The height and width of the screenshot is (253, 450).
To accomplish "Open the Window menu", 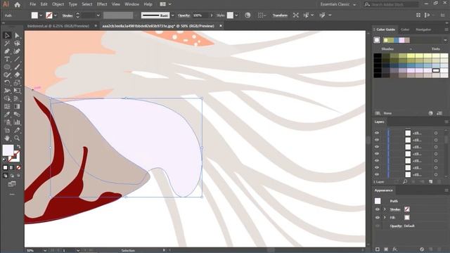I will click(x=131, y=4).
